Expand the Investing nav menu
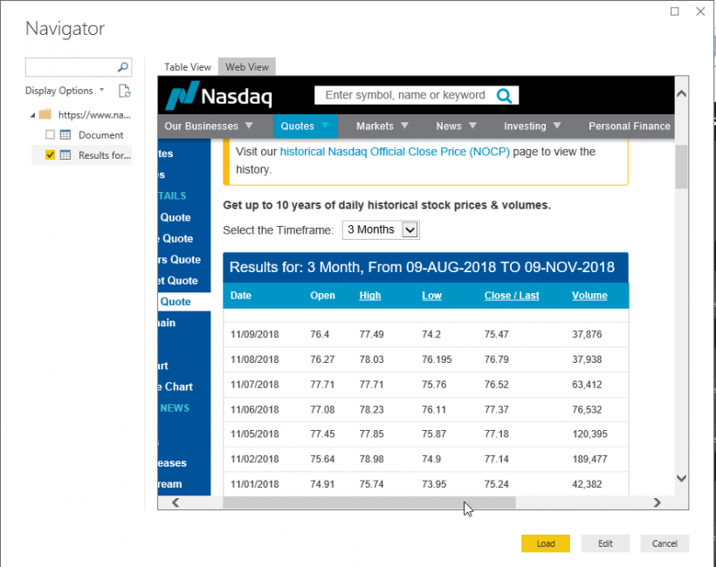The image size is (716, 567). click(x=532, y=126)
